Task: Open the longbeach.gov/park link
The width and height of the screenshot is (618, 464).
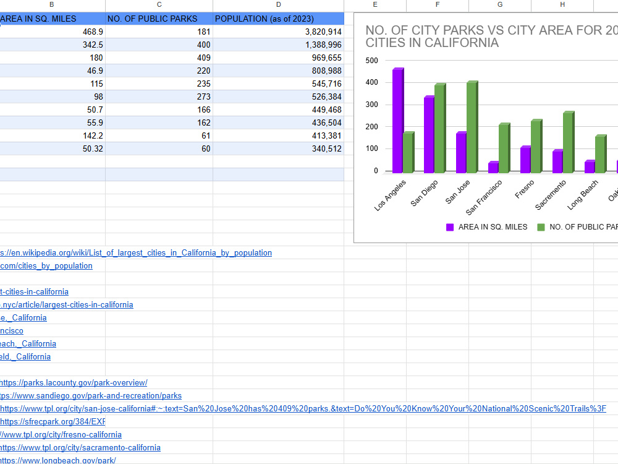Action: tap(58, 460)
